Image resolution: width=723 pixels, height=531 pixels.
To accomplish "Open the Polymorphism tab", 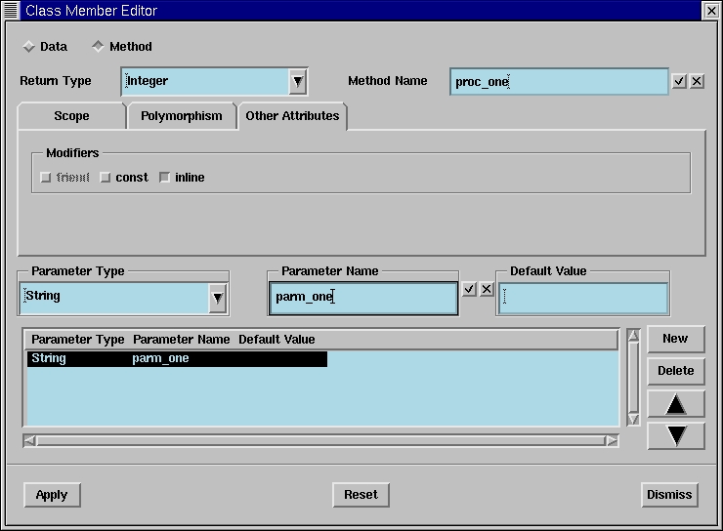I will tap(181, 116).
